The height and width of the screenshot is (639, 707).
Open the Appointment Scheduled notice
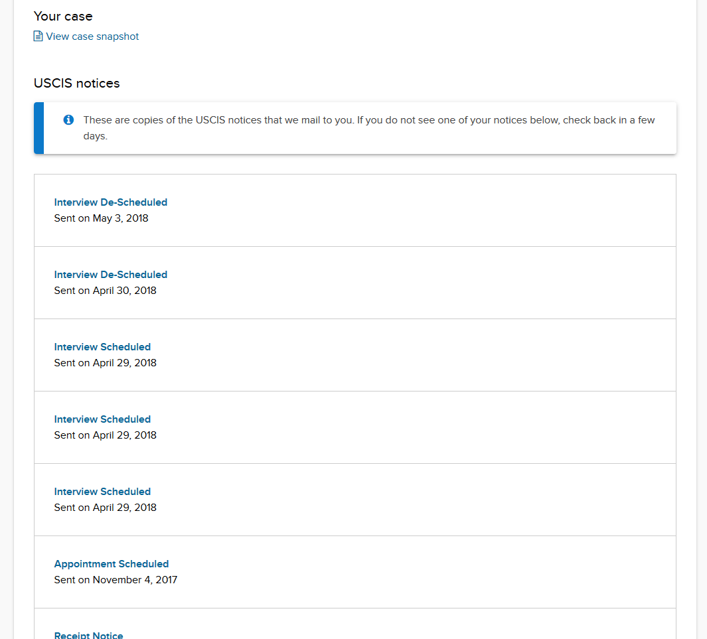pyautogui.click(x=112, y=564)
